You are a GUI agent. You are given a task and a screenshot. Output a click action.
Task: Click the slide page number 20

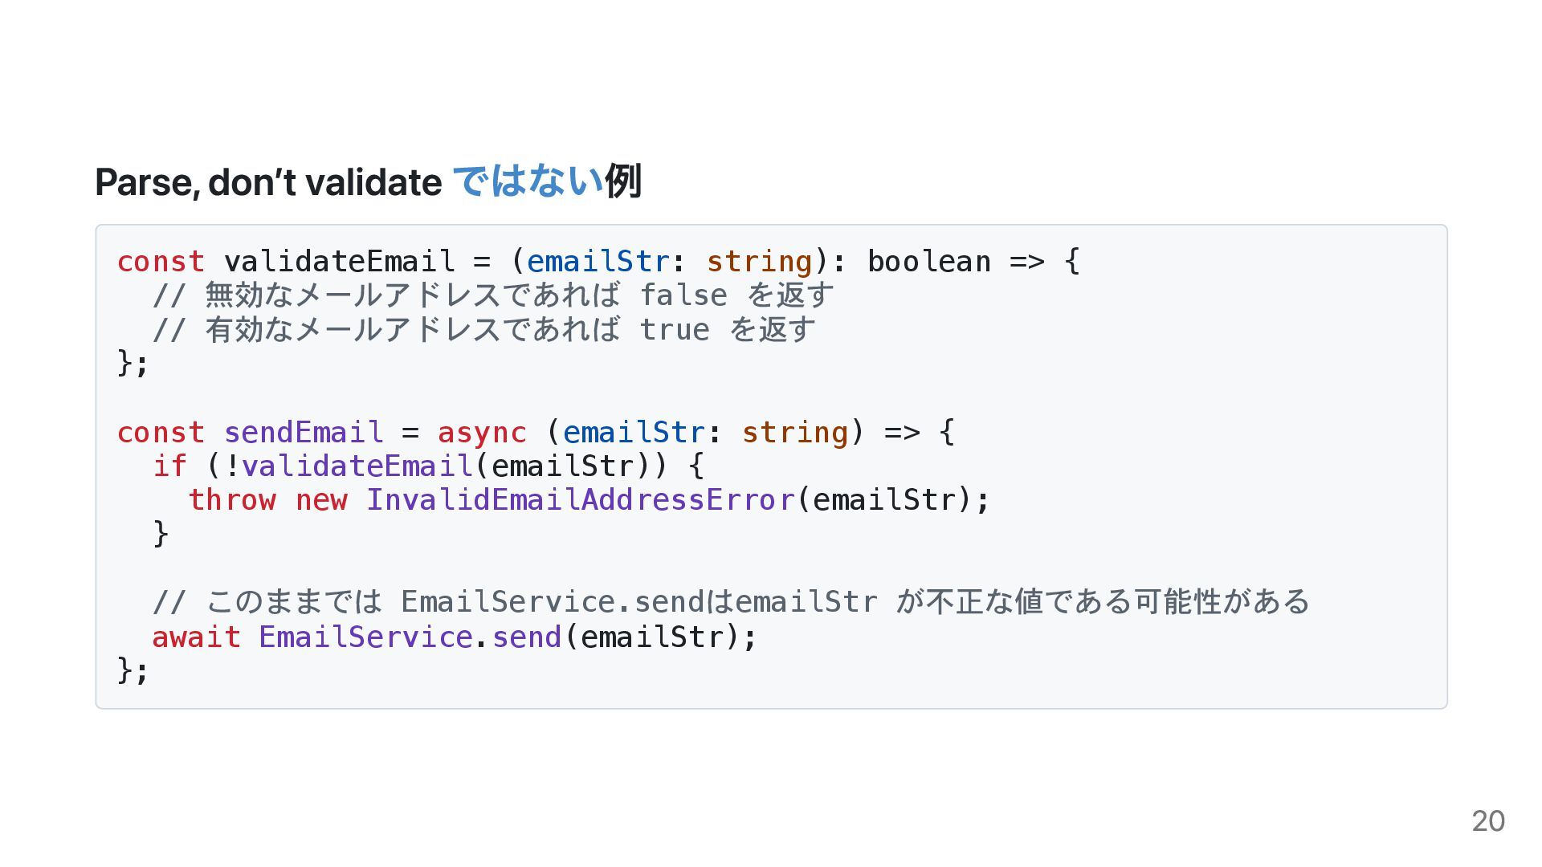click(x=1487, y=821)
